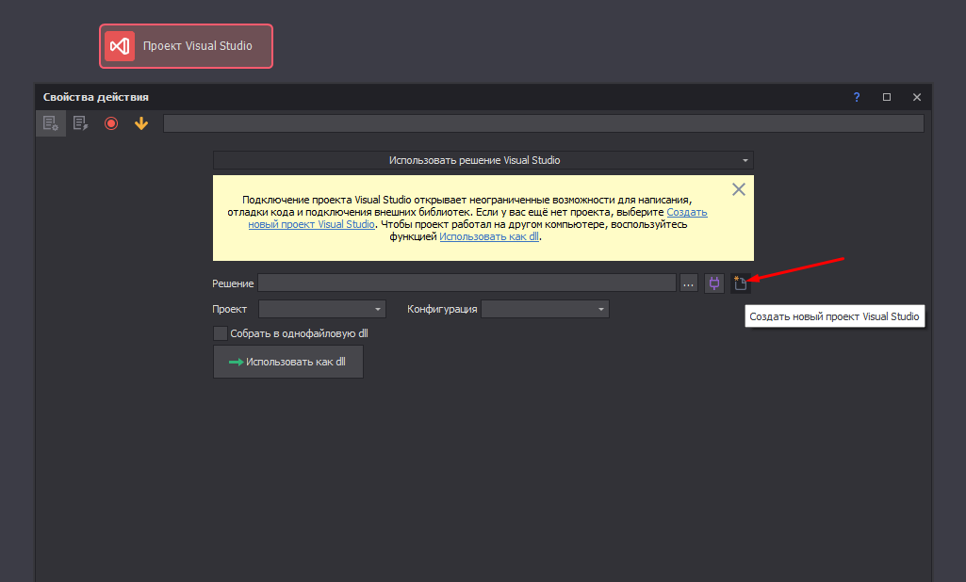Browse for solution with the ... button

click(x=688, y=283)
